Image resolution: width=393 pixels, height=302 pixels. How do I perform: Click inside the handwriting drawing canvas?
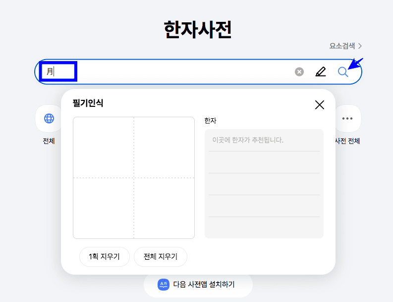[134, 178]
